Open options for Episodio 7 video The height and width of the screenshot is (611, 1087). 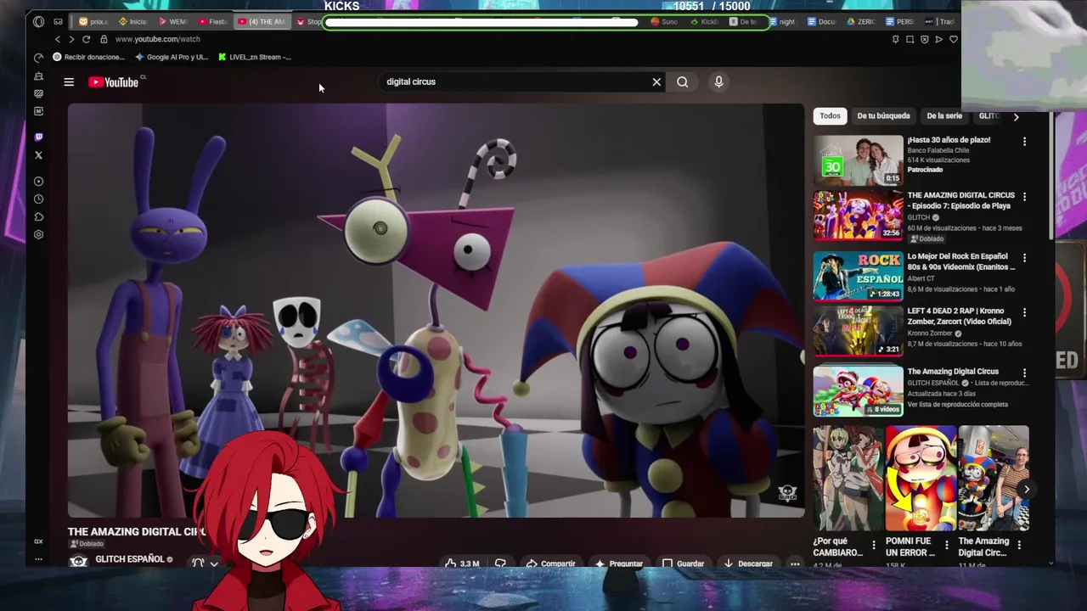(x=1024, y=197)
